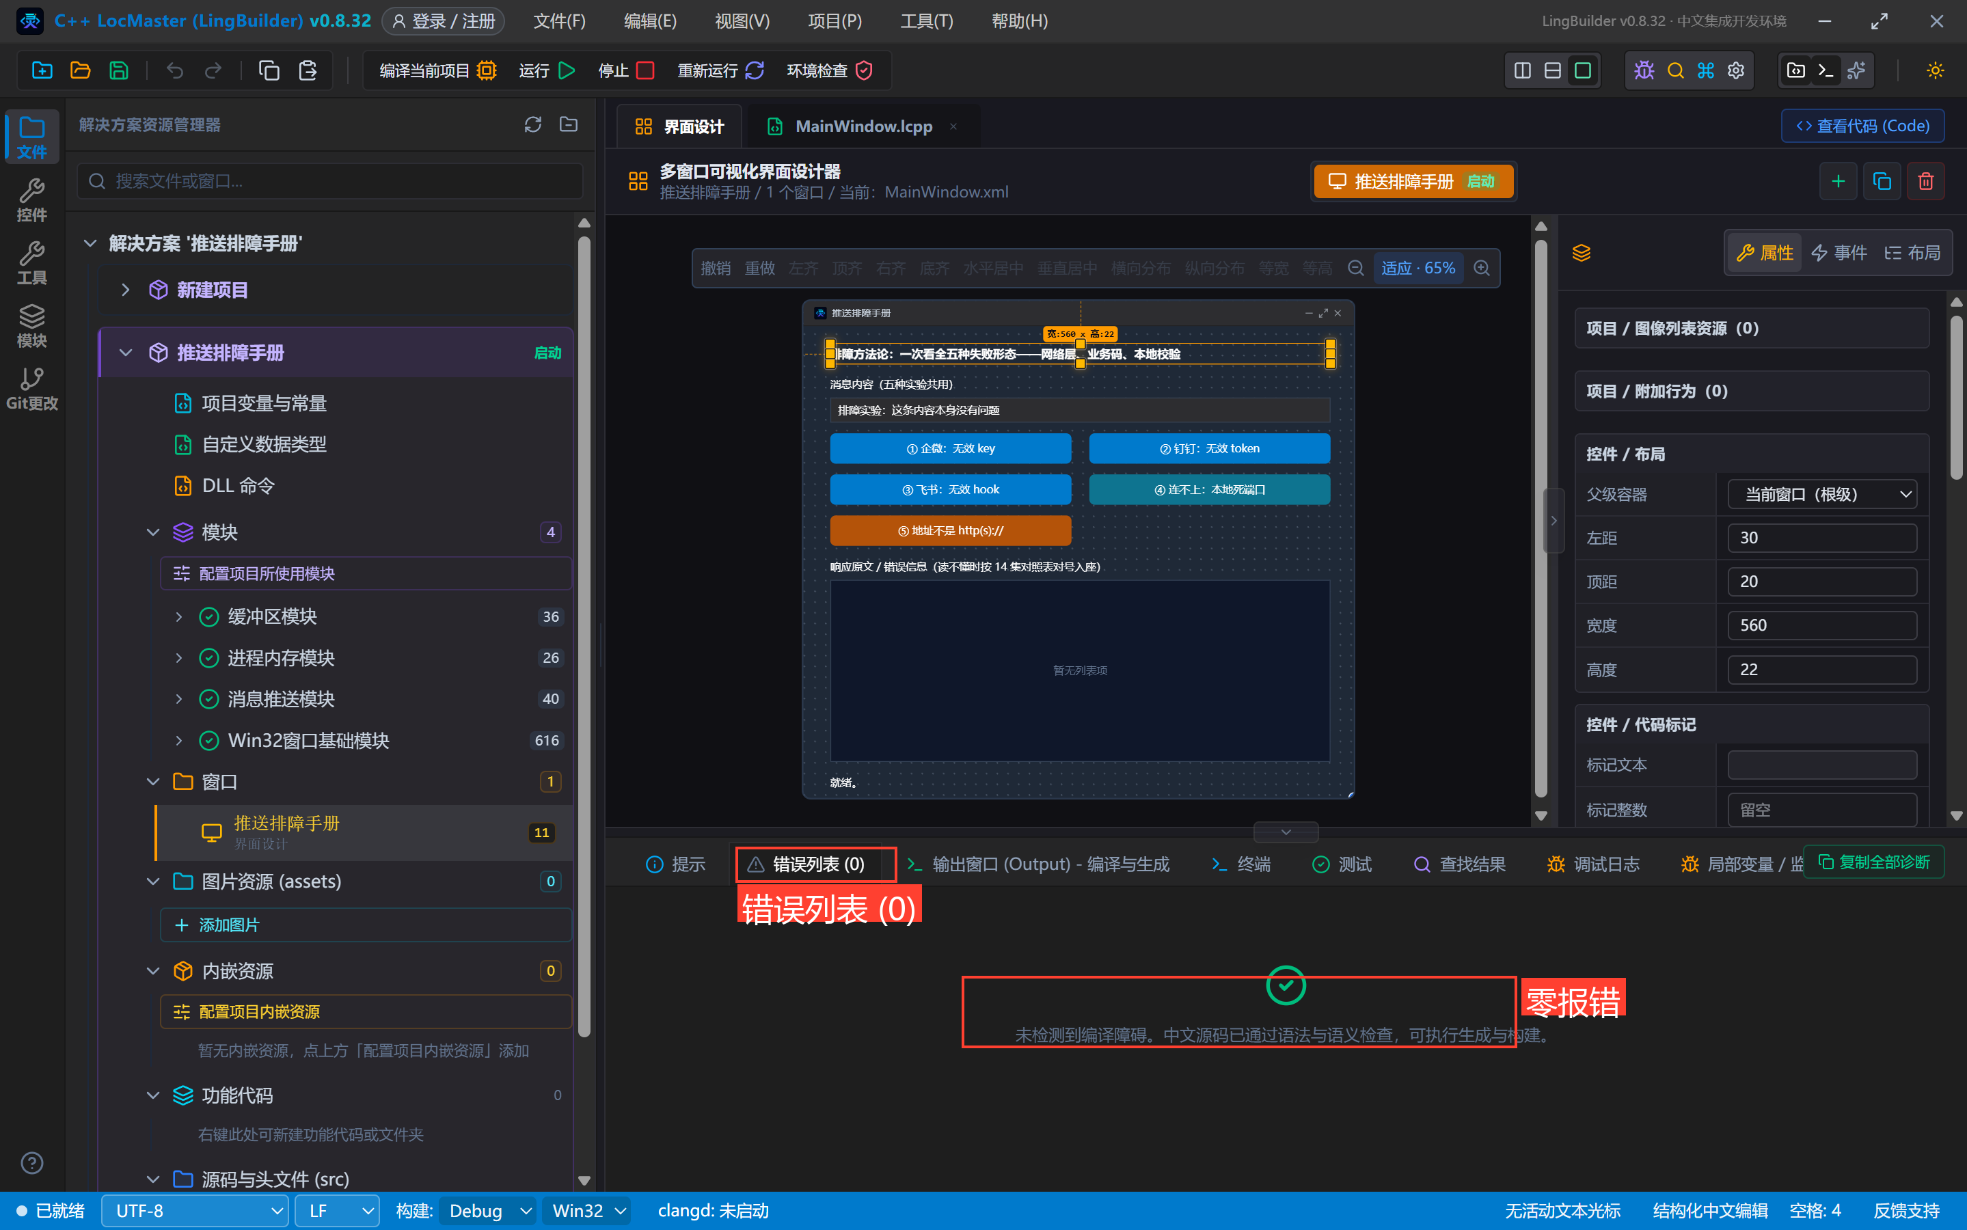Image resolution: width=1967 pixels, height=1230 pixels.
Task: Open the terminal prompt icon in toolbar
Action: (1826, 70)
